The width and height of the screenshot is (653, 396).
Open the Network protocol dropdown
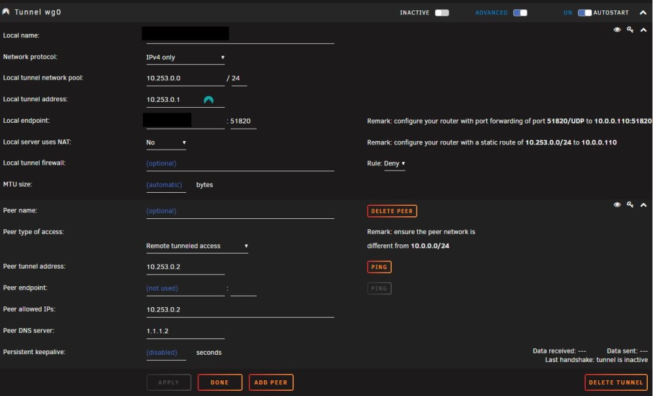coord(185,58)
